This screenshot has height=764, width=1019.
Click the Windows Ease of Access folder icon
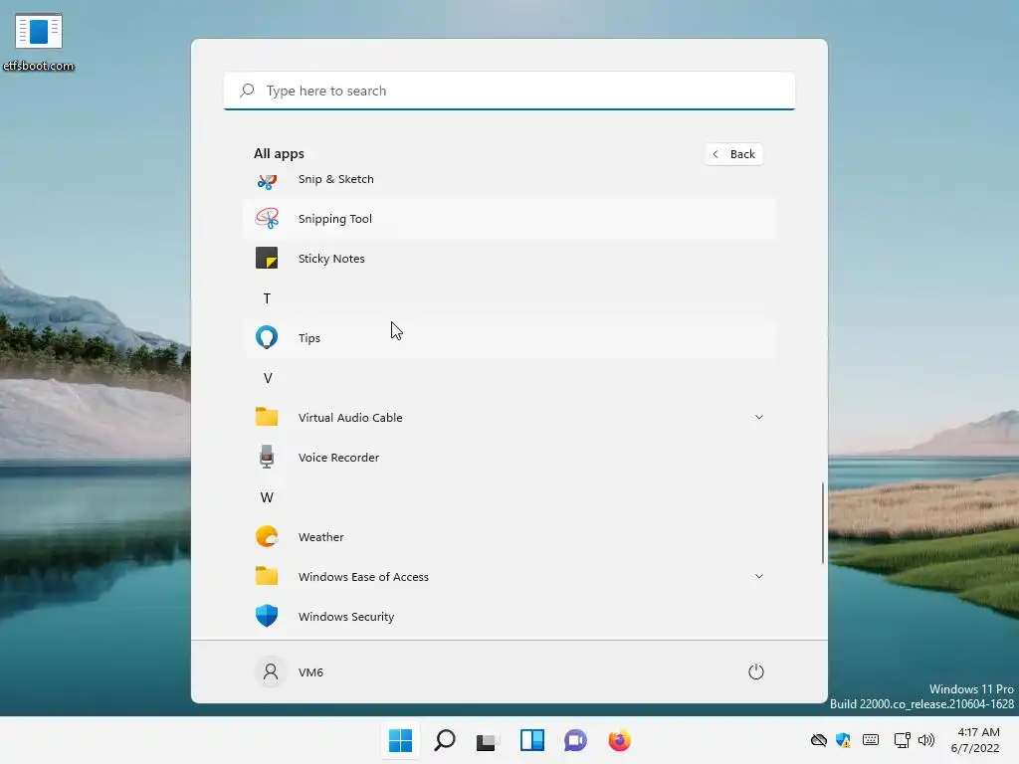(267, 576)
